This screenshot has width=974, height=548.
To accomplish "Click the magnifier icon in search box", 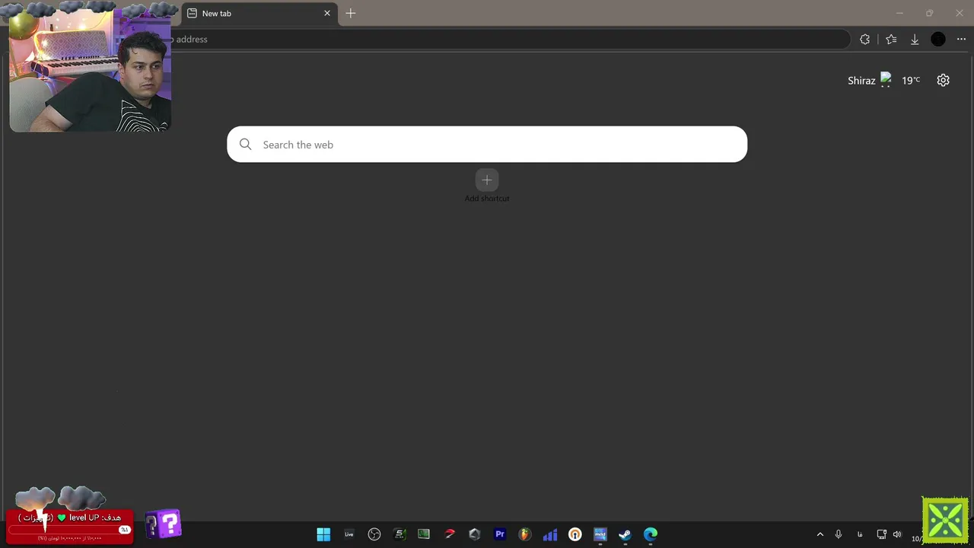I will click(245, 145).
